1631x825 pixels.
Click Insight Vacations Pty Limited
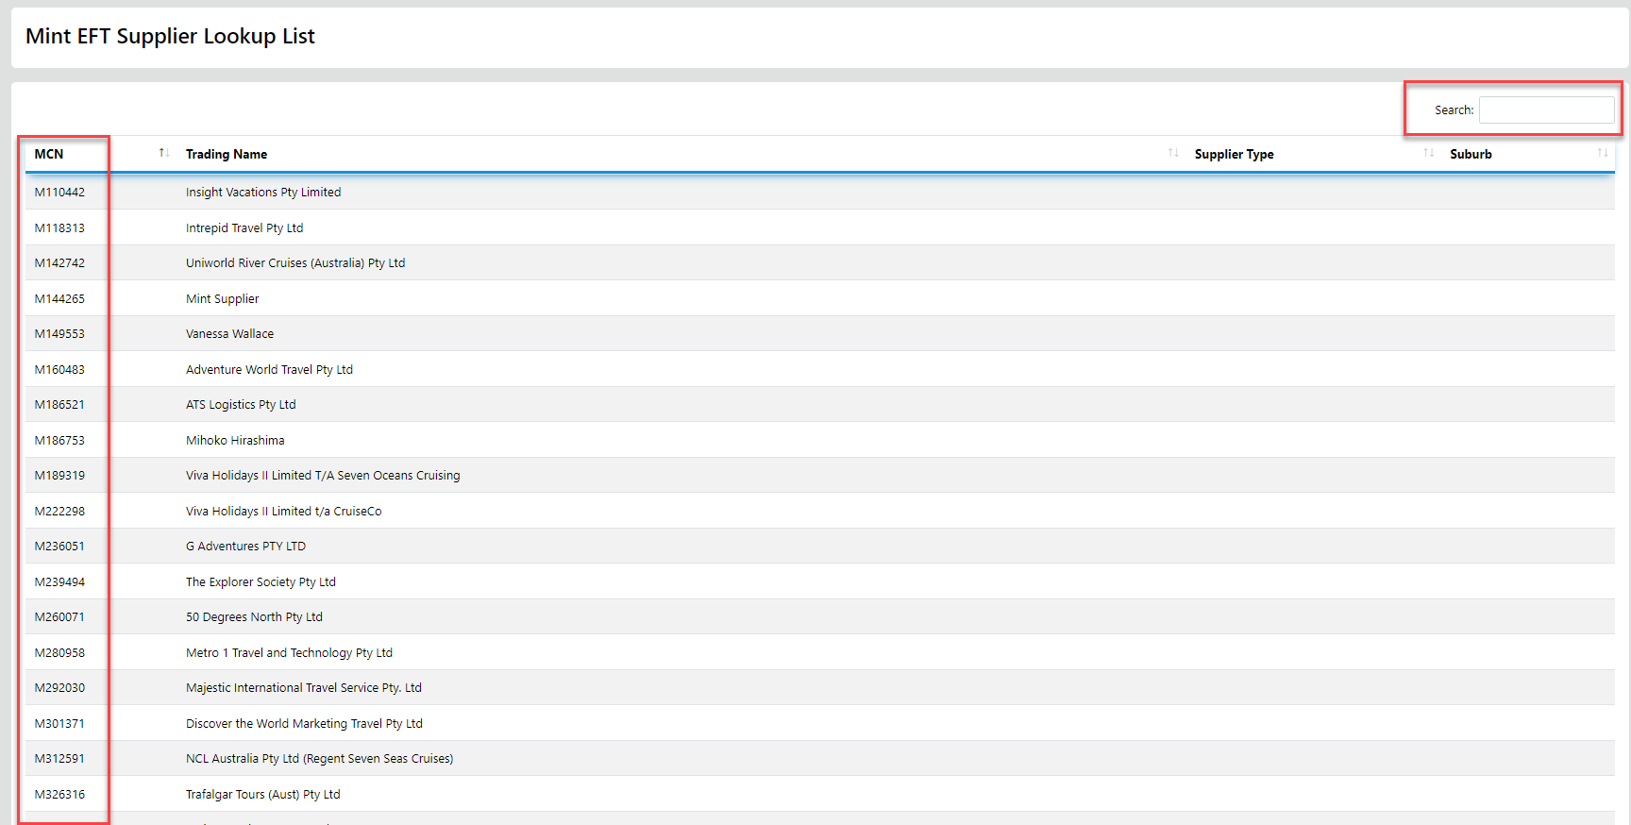click(263, 193)
